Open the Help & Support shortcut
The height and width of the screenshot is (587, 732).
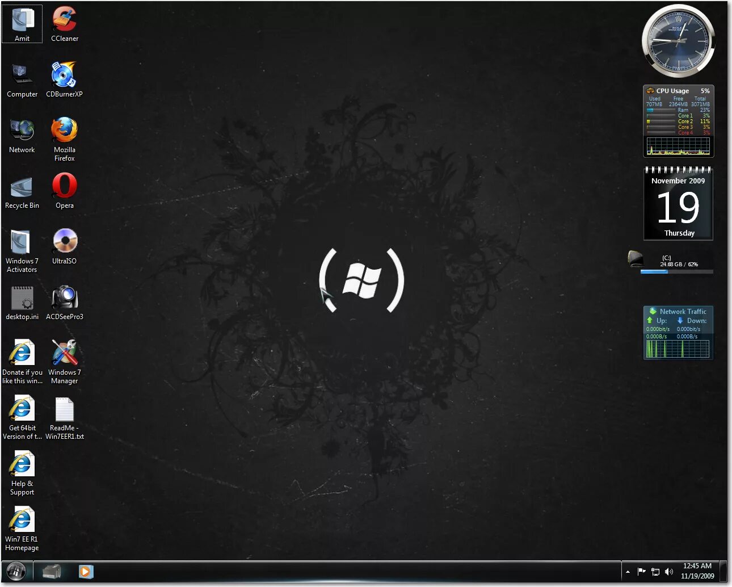click(x=22, y=473)
